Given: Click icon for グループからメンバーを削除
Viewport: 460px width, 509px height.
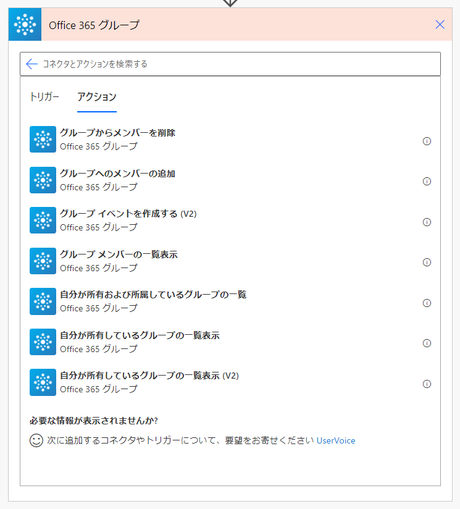Looking at the screenshot, I should (x=43, y=139).
